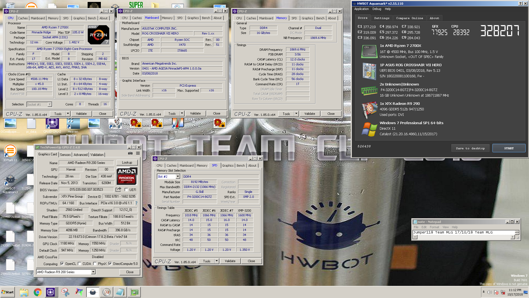Click the 4508.11 MHz core speed value
The image size is (529, 298).
point(39,79)
